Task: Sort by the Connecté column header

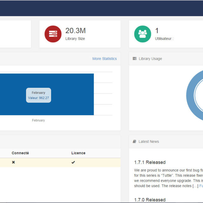Action: pyautogui.click(x=20, y=153)
